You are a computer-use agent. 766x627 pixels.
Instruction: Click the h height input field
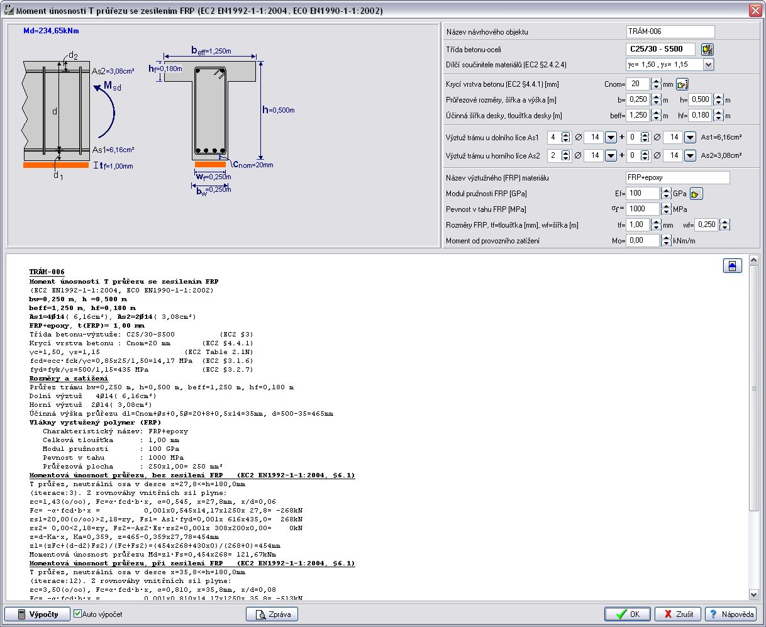pos(700,99)
